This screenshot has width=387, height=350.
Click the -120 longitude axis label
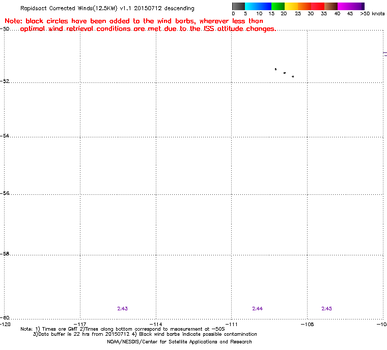[x=5, y=325]
